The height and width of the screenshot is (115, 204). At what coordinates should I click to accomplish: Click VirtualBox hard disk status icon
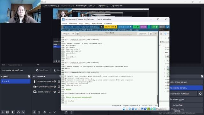(x=124, y=109)
